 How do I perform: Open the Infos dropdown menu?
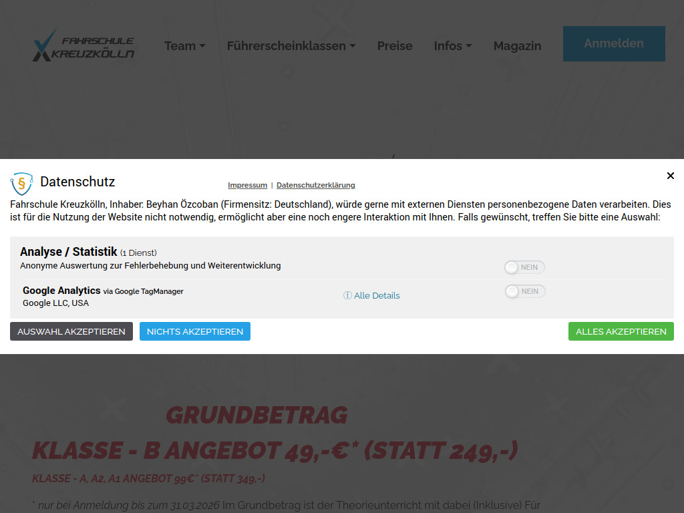click(448, 46)
